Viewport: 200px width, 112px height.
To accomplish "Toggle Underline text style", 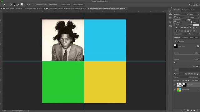I will (x=194, y=28).
